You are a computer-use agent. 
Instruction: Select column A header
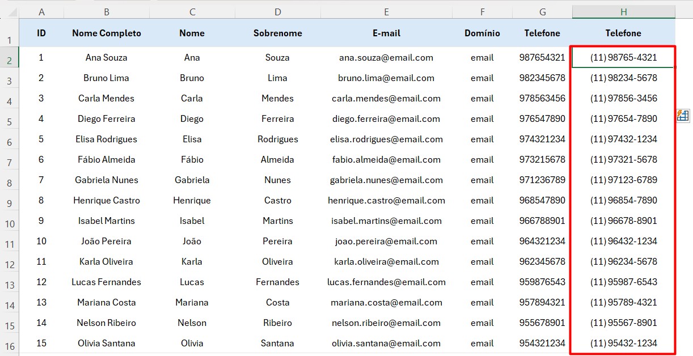click(41, 12)
